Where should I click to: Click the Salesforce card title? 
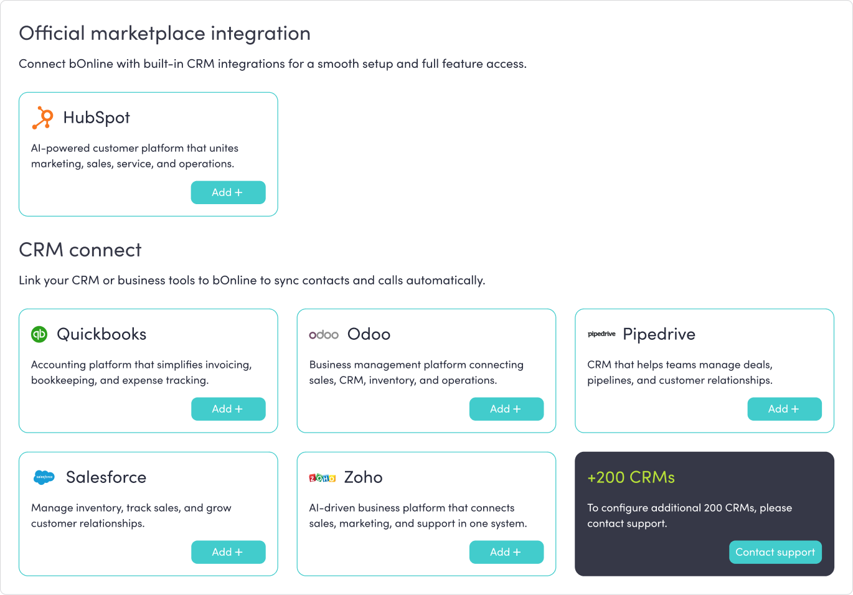(106, 477)
